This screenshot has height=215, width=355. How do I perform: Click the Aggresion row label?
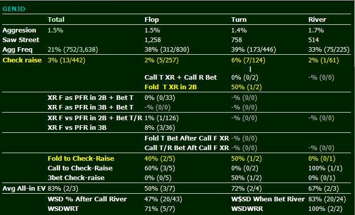(20, 30)
